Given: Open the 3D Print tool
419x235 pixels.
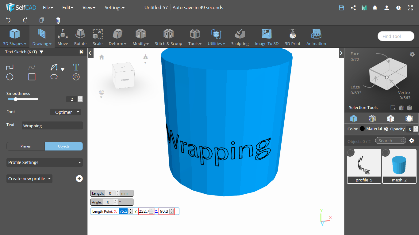Looking at the screenshot, I should (293, 37).
